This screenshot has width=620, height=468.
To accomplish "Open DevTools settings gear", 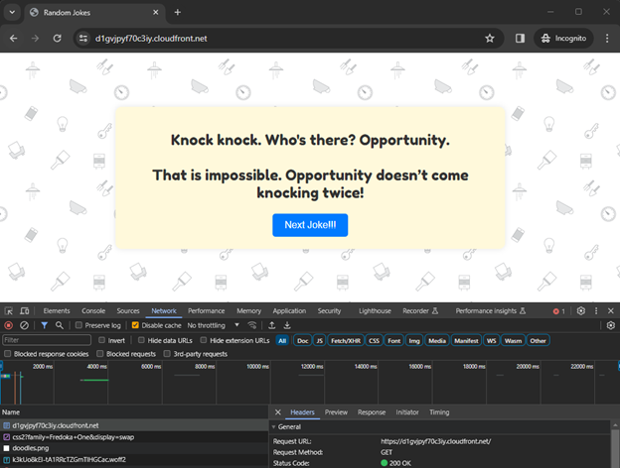I will (x=581, y=310).
